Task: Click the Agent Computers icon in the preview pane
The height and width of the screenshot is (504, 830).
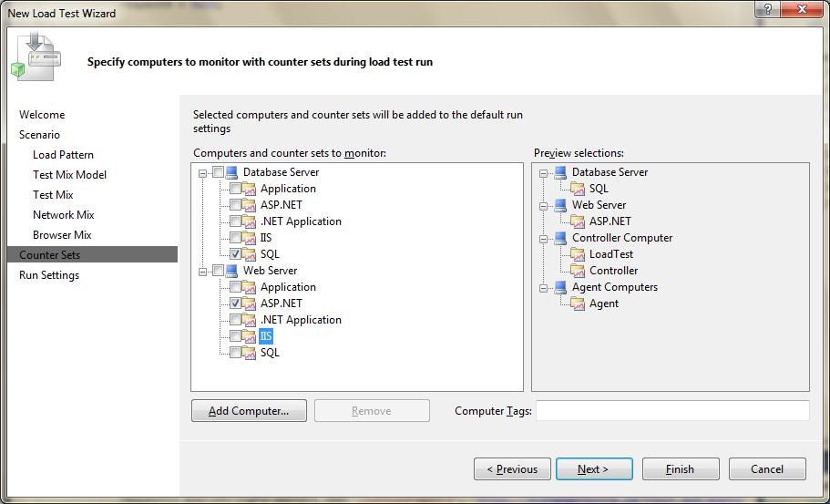Action: pos(560,287)
